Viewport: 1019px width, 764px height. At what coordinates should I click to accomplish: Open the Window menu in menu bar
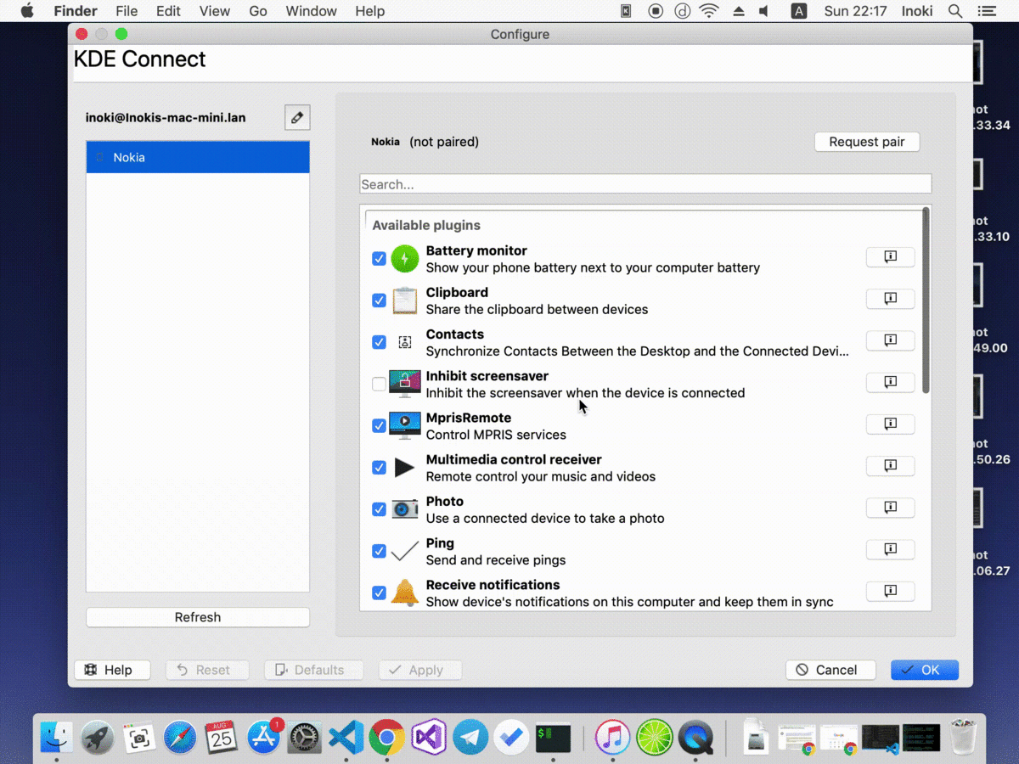311,11
